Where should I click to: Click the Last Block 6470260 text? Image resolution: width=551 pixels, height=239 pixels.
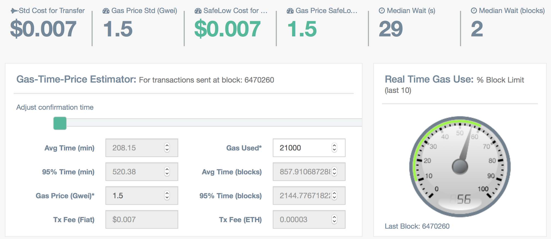(x=417, y=226)
